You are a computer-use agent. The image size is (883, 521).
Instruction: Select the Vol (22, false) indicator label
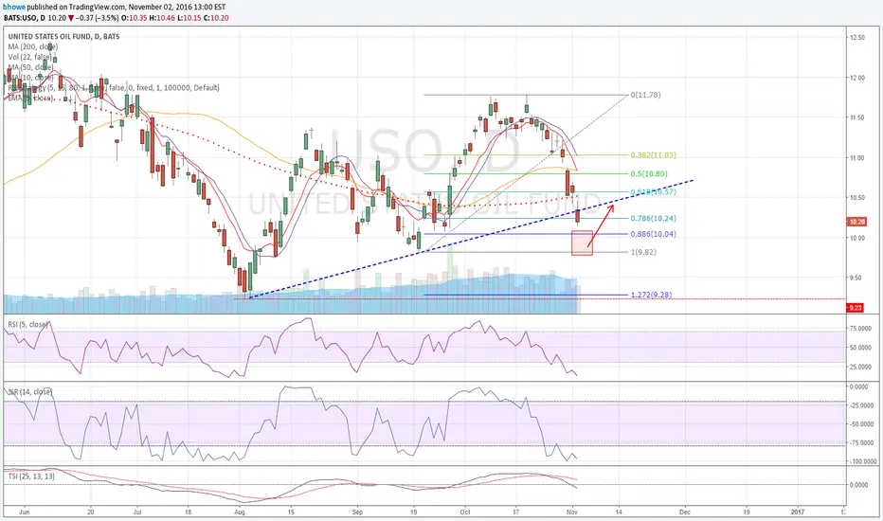[x=30, y=57]
